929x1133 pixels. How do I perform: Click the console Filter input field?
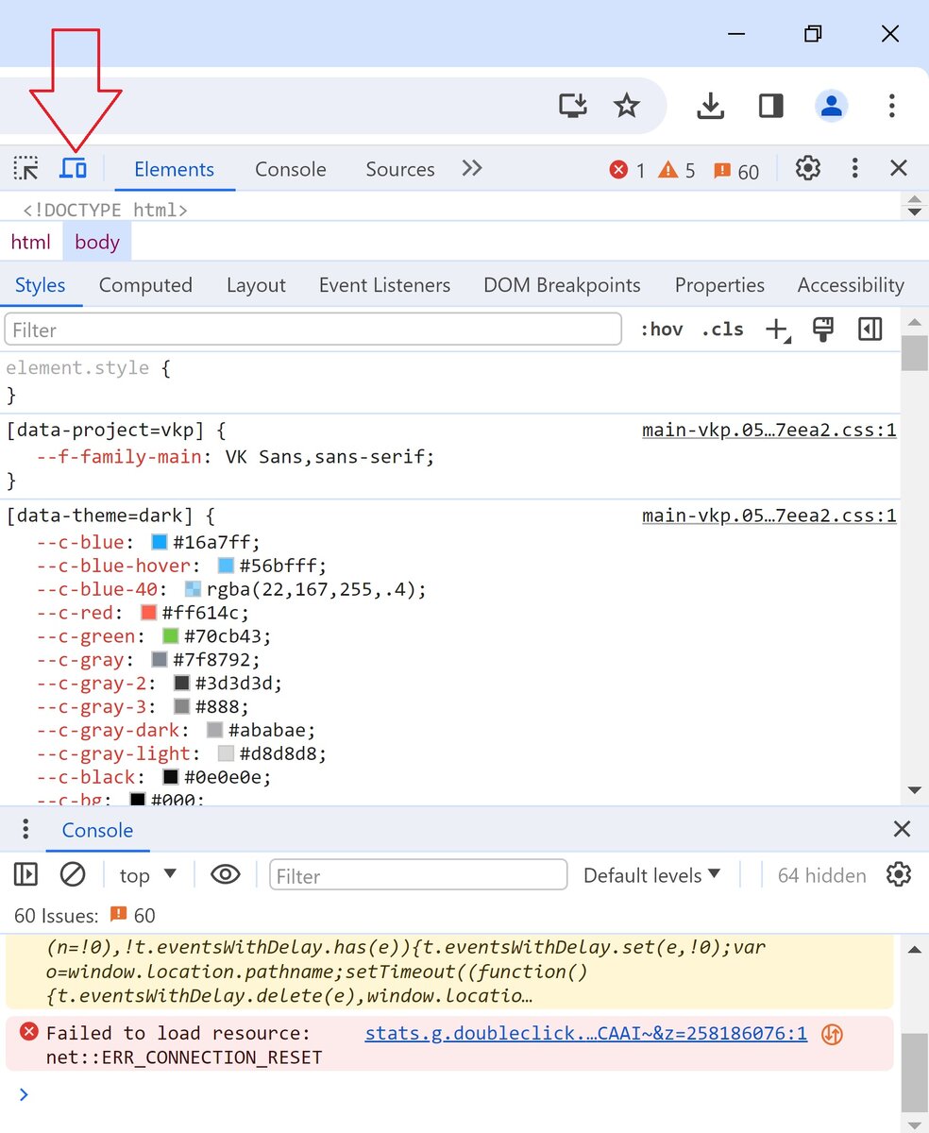point(418,876)
